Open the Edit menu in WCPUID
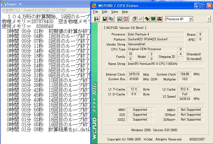Viewport: 213px width, 144px height. click(105, 12)
